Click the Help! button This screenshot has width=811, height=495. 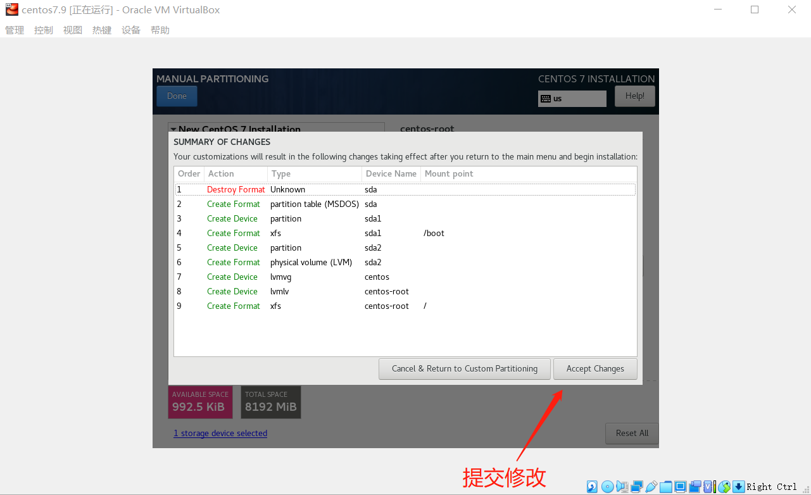coord(635,96)
